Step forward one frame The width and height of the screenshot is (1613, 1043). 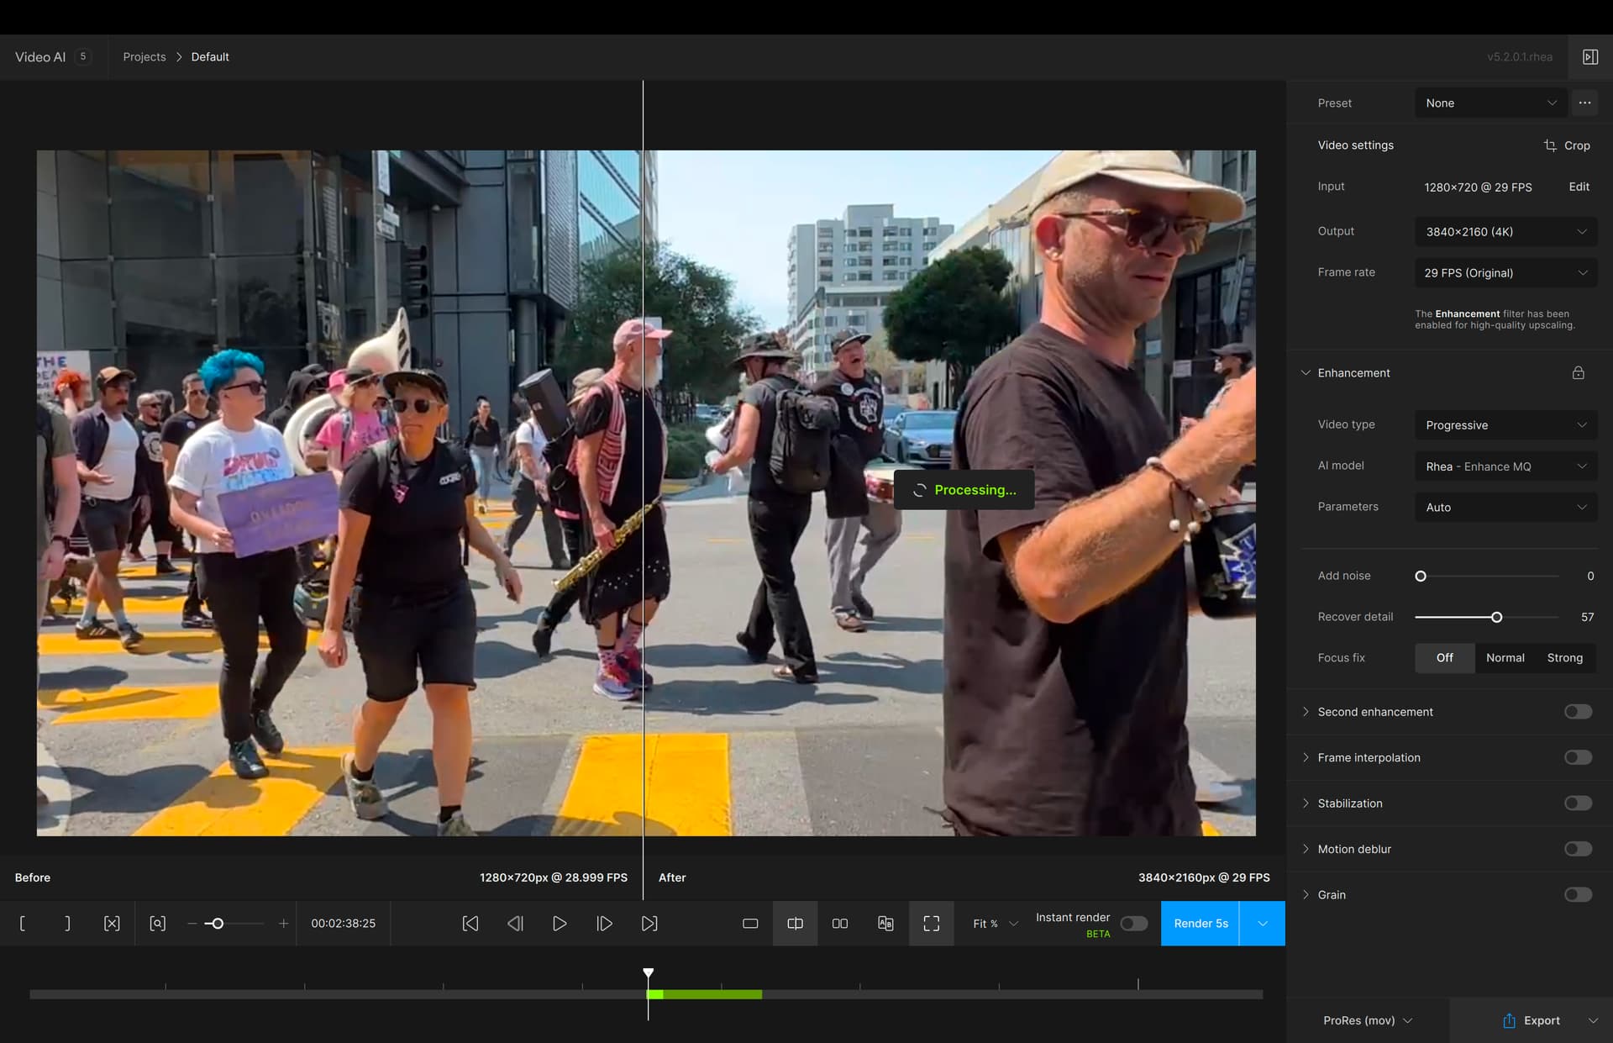604,924
